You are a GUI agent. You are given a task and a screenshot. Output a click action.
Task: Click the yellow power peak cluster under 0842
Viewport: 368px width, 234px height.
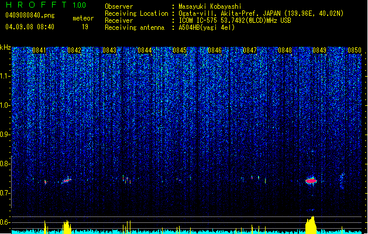click(67, 227)
